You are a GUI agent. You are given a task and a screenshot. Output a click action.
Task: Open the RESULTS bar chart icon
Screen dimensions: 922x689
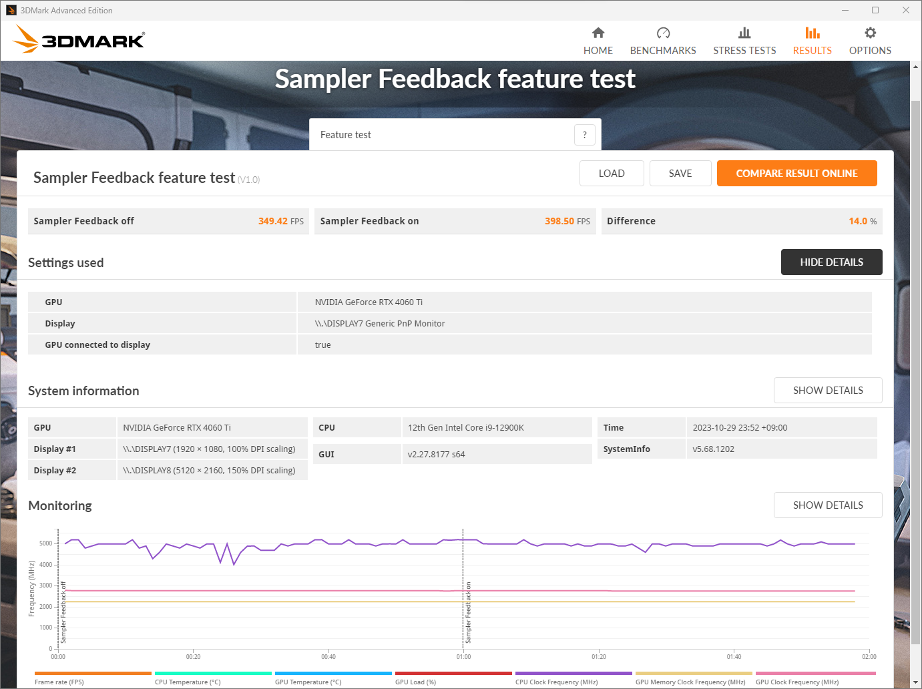tap(813, 33)
